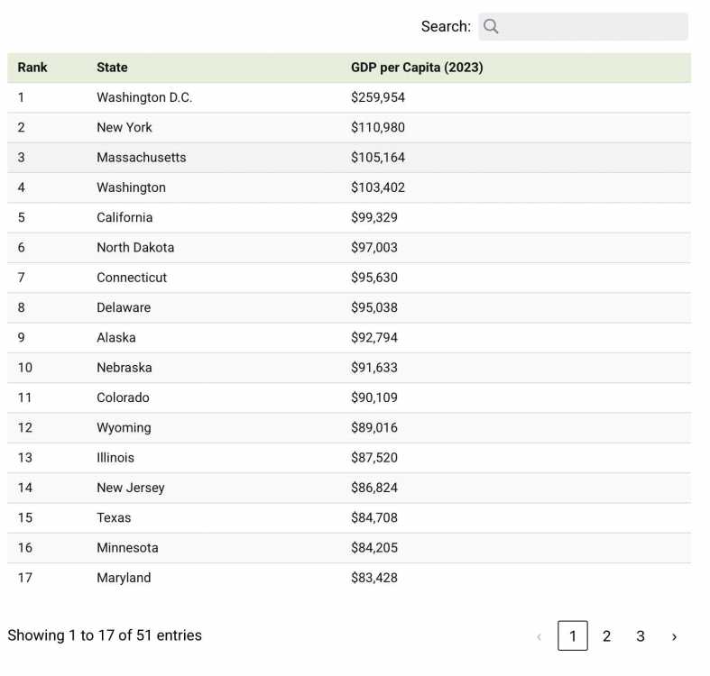The width and height of the screenshot is (710, 676).
Task: Open pagination page 3
Action: (x=641, y=636)
